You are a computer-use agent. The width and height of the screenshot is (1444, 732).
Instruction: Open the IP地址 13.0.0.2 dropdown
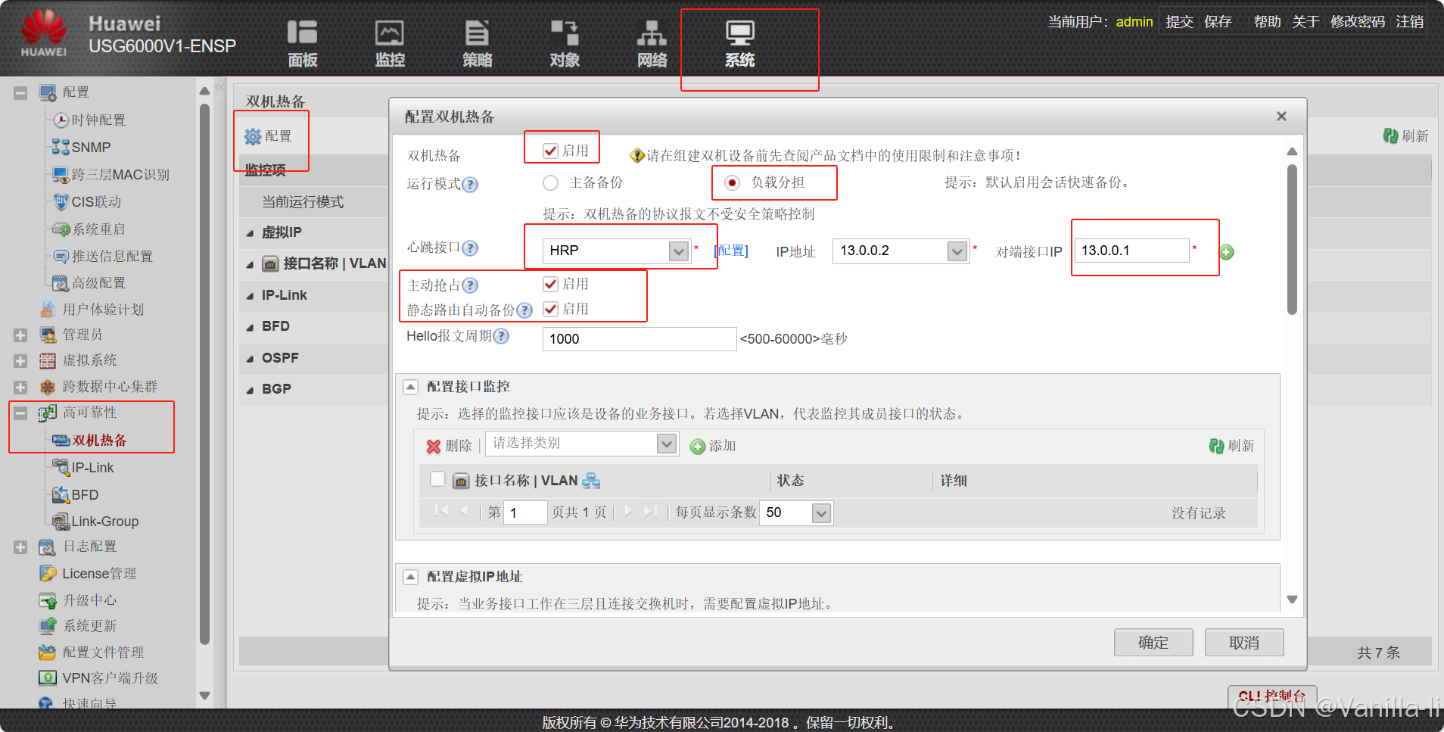pos(957,251)
